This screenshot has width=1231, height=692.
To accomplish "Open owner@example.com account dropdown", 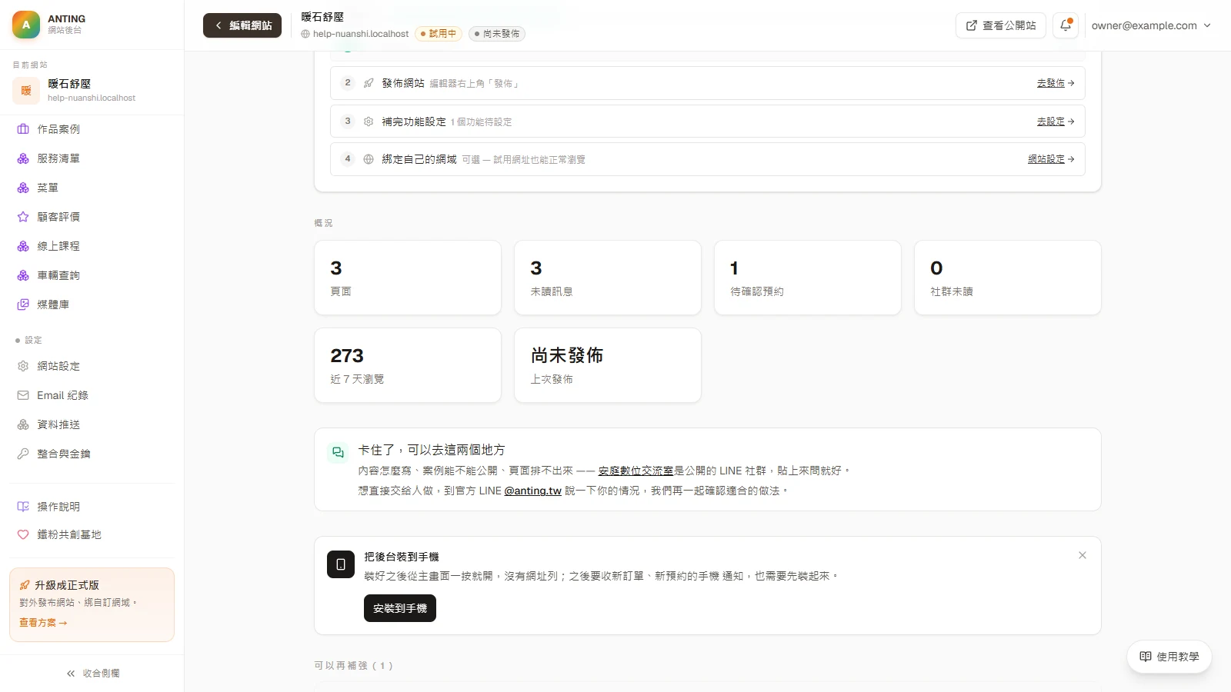I will click(1151, 25).
